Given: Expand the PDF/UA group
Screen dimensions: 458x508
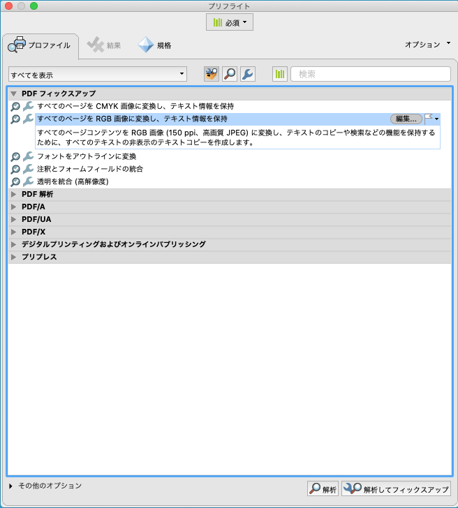Looking at the screenshot, I should (x=13, y=219).
